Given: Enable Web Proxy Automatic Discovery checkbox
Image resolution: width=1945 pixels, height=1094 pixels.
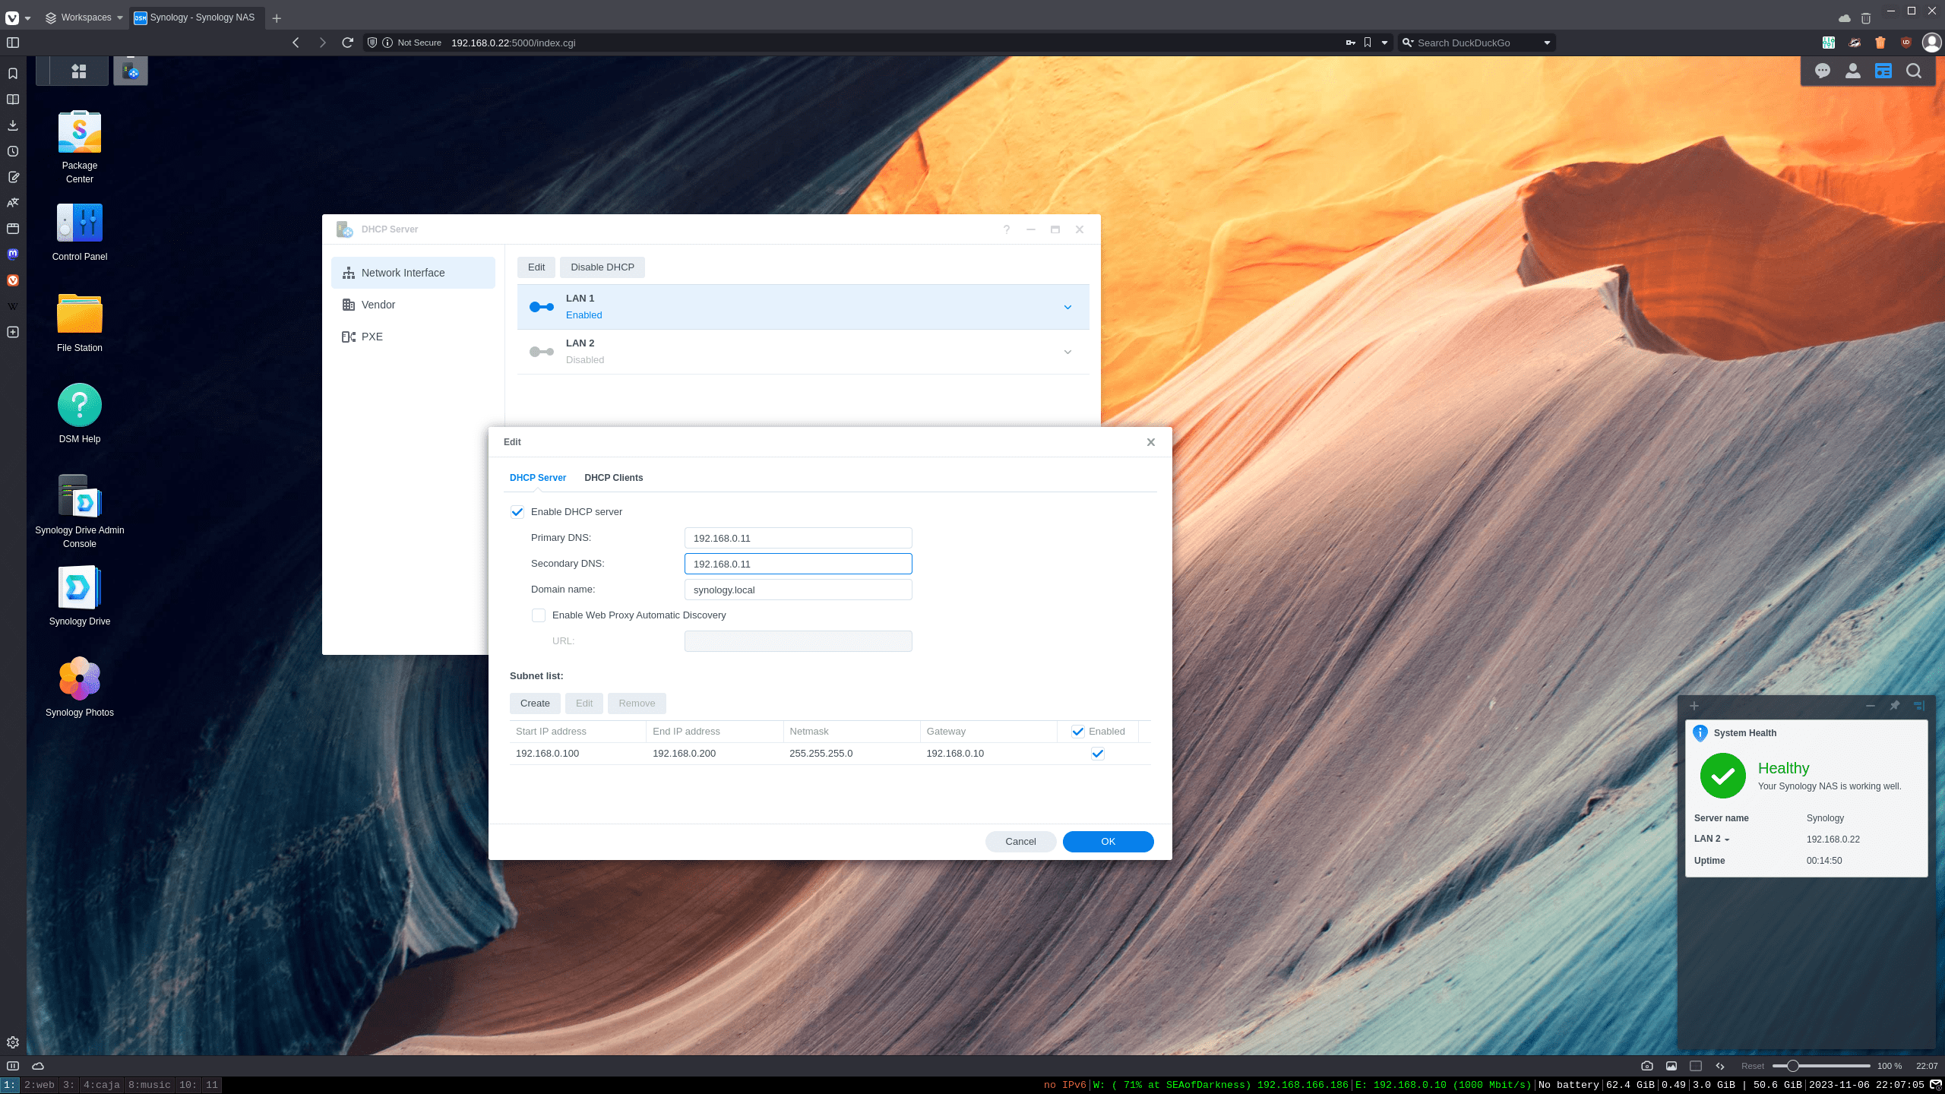Looking at the screenshot, I should pos(539,615).
